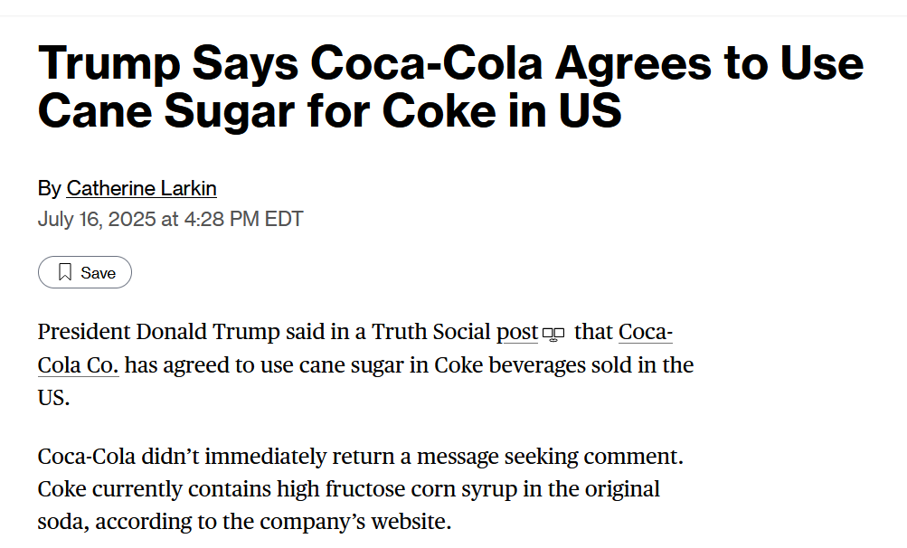Click the word 'By' before author name
The image size is (907, 548).
tap(49, 189)
